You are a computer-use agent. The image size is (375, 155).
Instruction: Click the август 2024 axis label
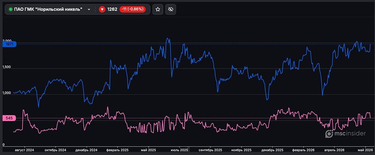coord(24,150)
